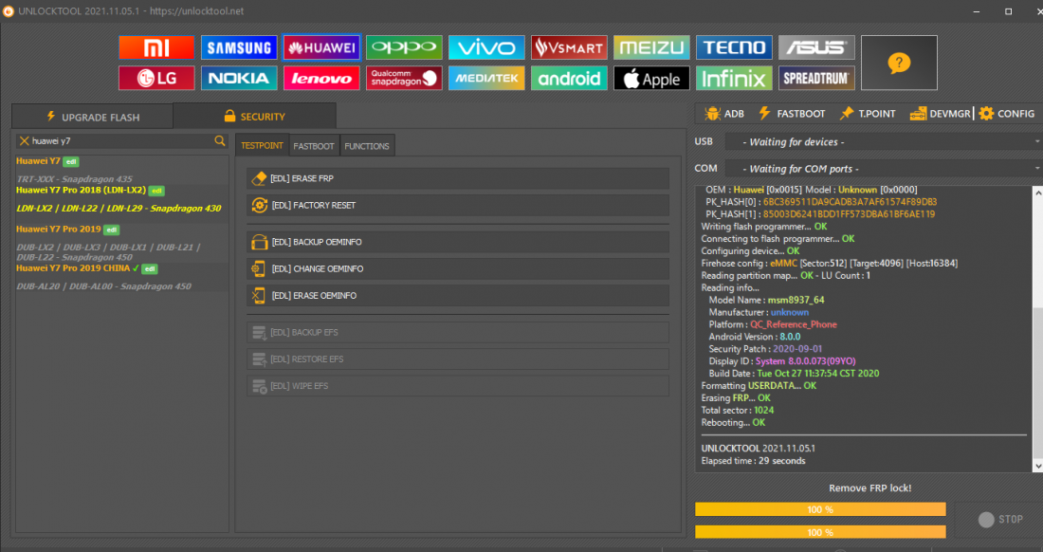
Task: Select the LG brand icon
Action: (x=156, y=79)
